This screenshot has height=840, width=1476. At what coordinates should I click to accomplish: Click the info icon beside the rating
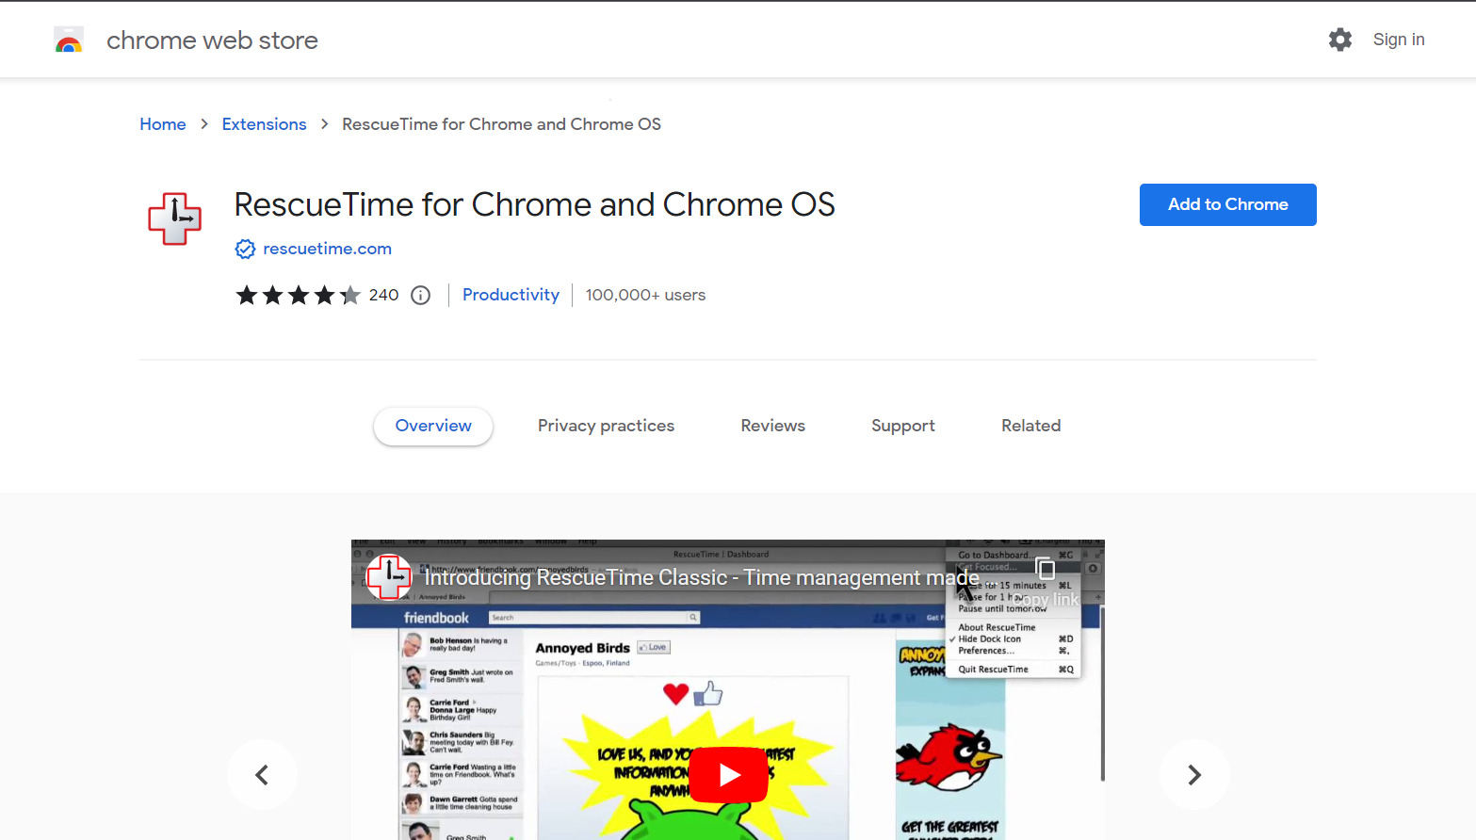(420, 295)
